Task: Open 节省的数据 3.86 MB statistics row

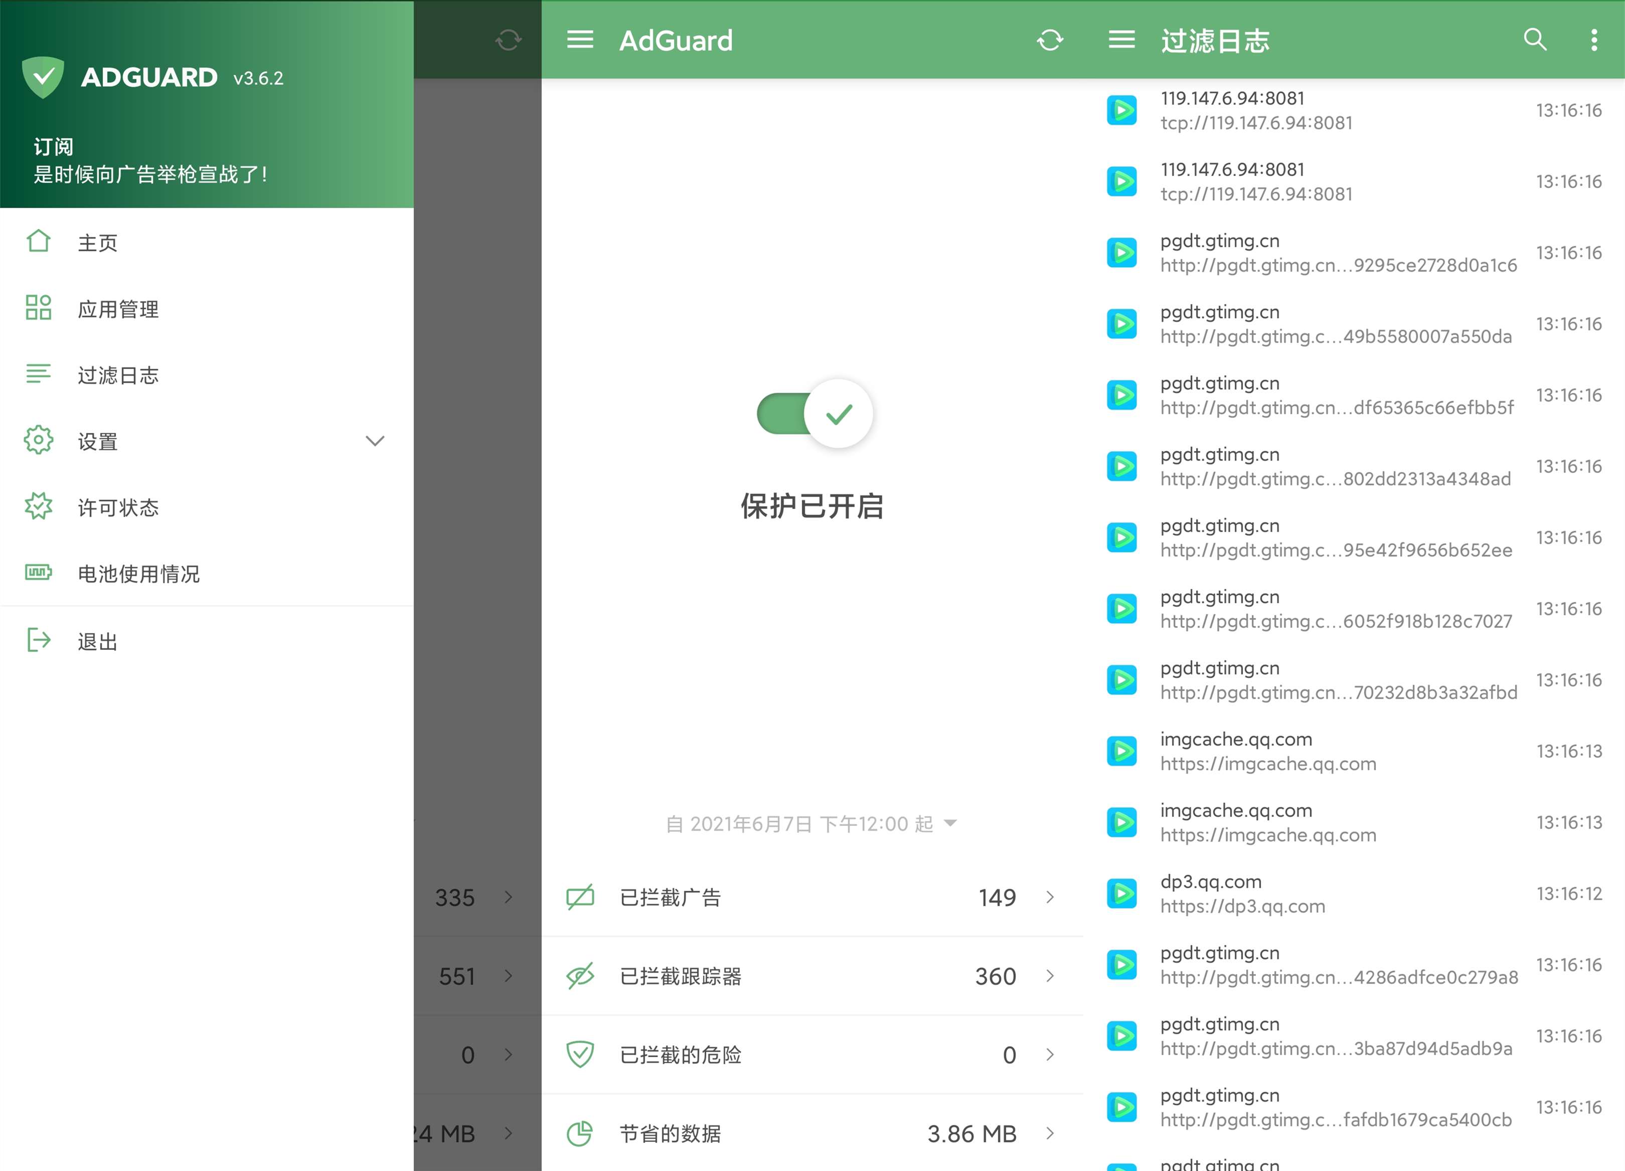Action: [812, 1133]
